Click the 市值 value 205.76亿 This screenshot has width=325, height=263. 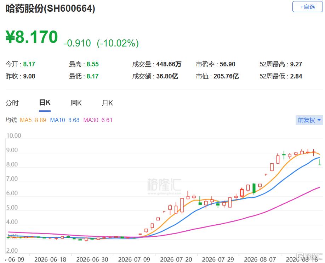(x=226, y=76)
